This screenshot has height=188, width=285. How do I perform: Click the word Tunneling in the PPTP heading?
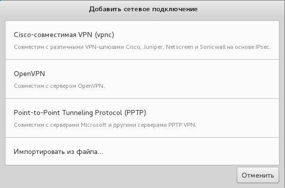pyautogui.click(x=78, y=113)
